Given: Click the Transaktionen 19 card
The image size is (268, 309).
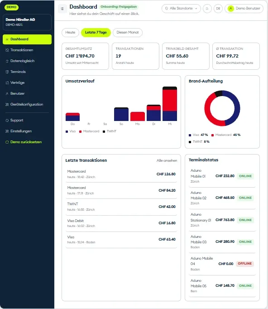Looking at the screenshot, I should coord(135,56).
